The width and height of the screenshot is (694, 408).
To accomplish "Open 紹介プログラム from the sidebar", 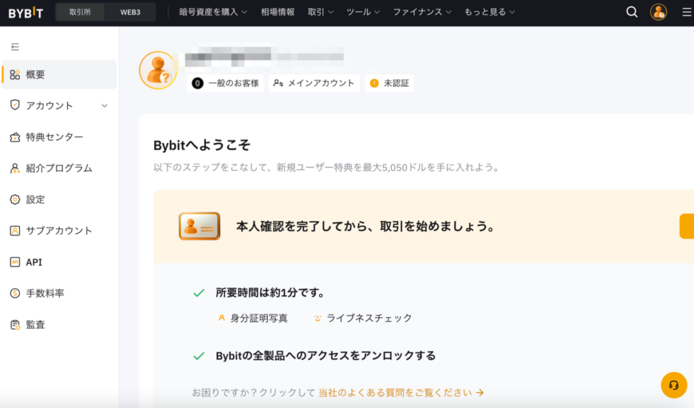I will [x=60, y=168].
